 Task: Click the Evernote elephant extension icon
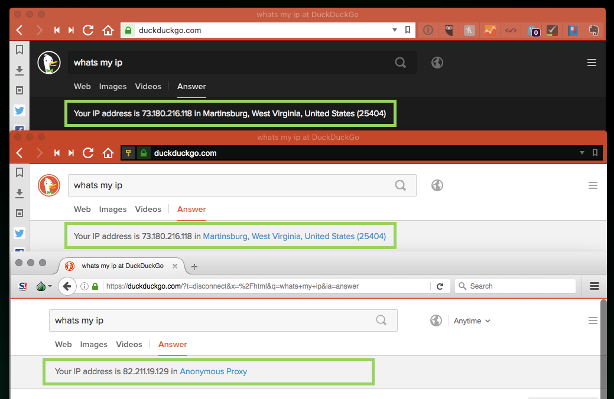[x=594, y=30]
